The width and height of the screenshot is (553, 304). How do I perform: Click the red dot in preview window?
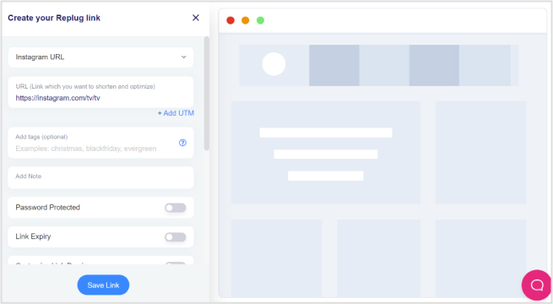click(230, 20)
